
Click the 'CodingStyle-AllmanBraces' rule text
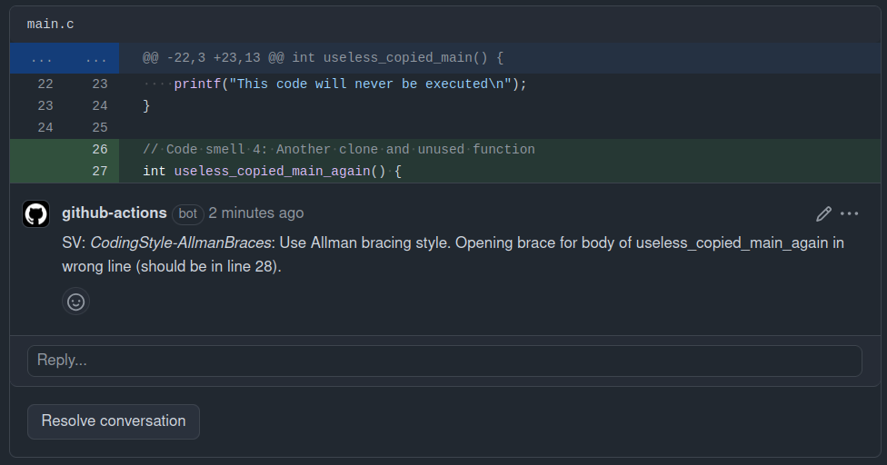181,243
